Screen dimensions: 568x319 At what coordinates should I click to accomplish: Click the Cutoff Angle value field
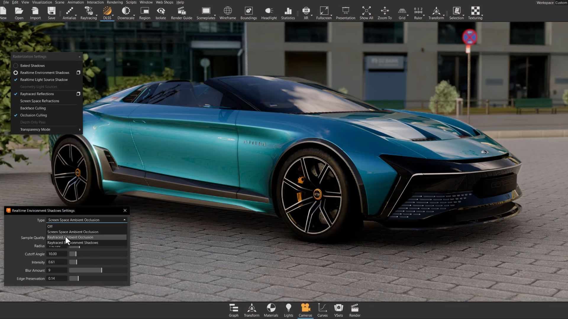coord(57,254)
